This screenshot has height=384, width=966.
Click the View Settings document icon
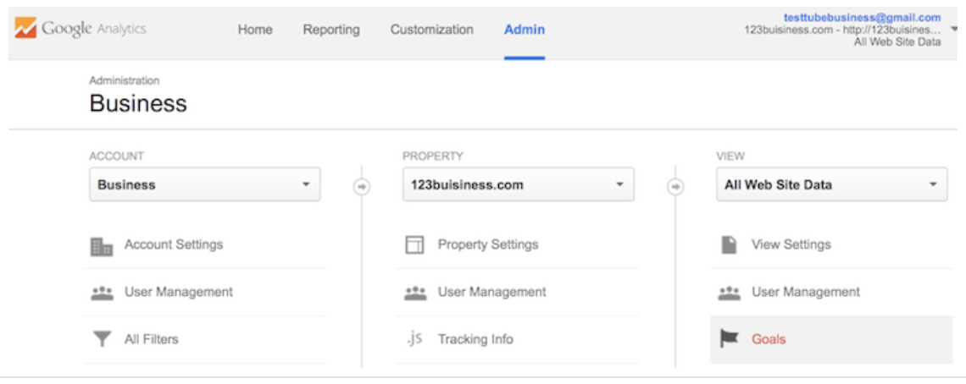(729, 245)
